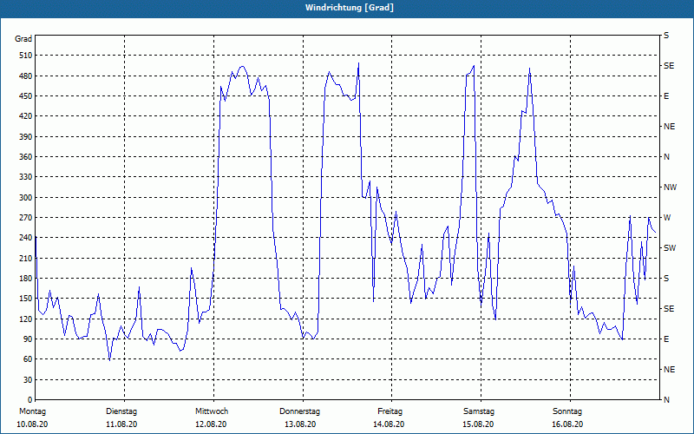Click the 'Mittwoch' day label

click(212, 411)
